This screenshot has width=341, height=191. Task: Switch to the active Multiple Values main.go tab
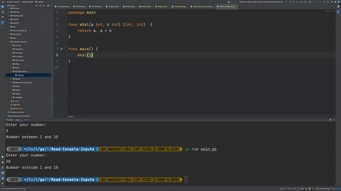tap(226, 6)
